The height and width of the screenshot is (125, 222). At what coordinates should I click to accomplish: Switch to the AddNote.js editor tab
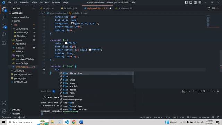(x=123, y=8)
